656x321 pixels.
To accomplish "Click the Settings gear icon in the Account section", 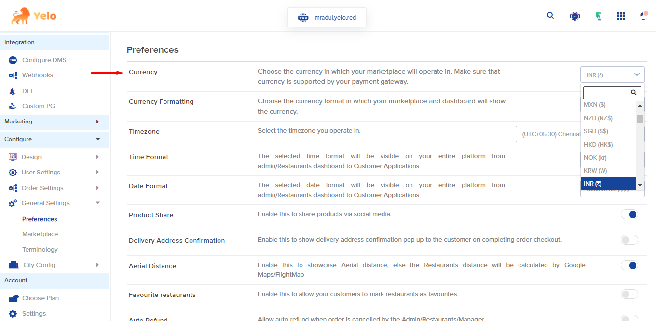I will tap(13, 314).
